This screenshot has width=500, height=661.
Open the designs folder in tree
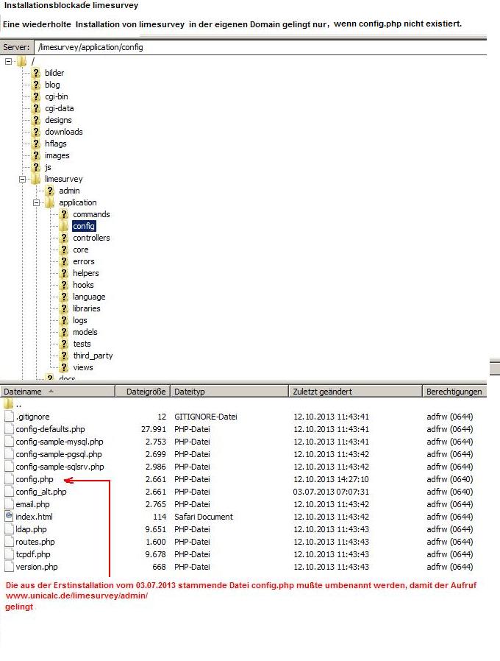(58, 120)
